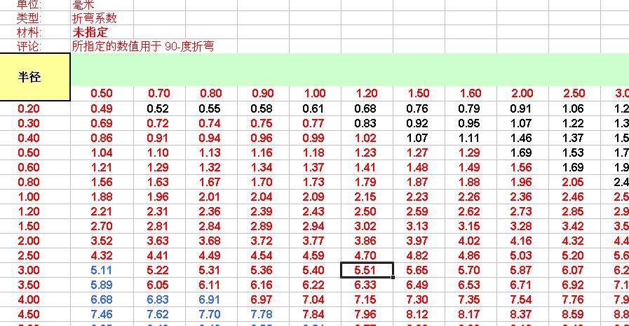Select cell 2.73 in radius 1.20 row
The image size is (629, 326).
click(x=521, y=211)
